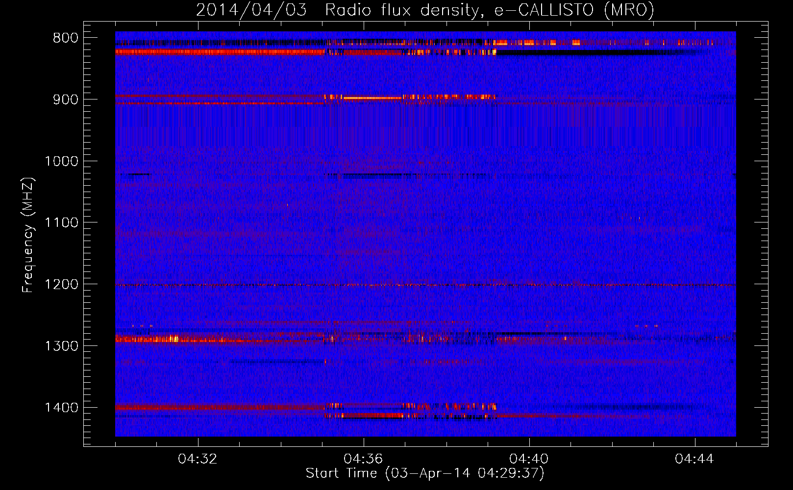The height and width of the screenshot is (490, 793).
Task: Click the '04:40' time axis label
Action: 529,459
